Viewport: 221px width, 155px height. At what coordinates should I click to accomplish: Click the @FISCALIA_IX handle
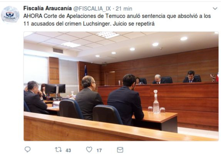click(92, 9)
